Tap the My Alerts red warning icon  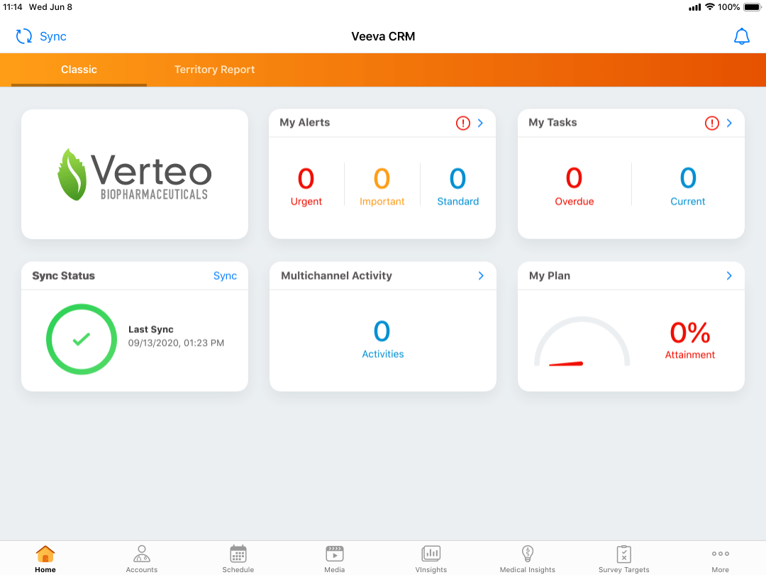pyautogui.click(x=462, y=124)
